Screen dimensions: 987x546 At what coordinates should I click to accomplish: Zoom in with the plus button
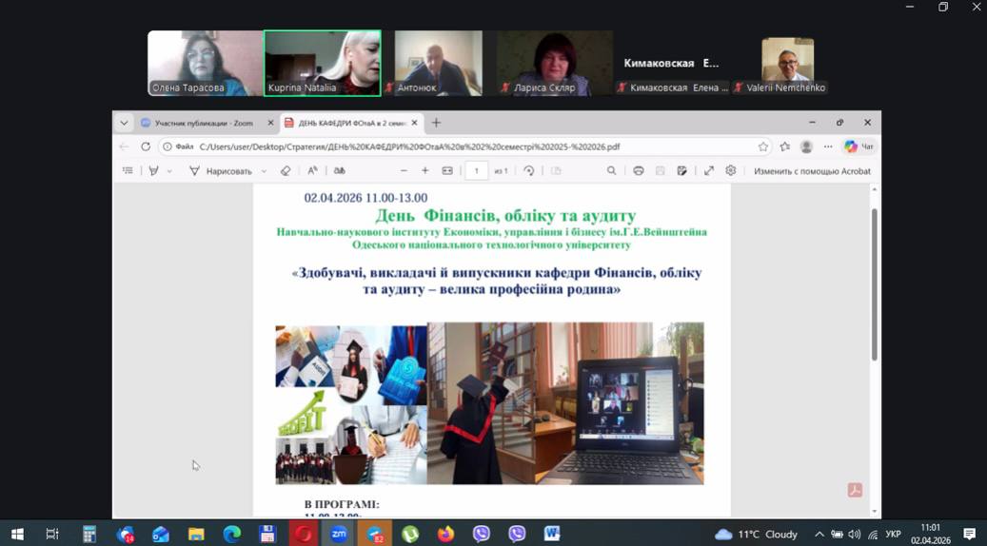tap(425, 171)
